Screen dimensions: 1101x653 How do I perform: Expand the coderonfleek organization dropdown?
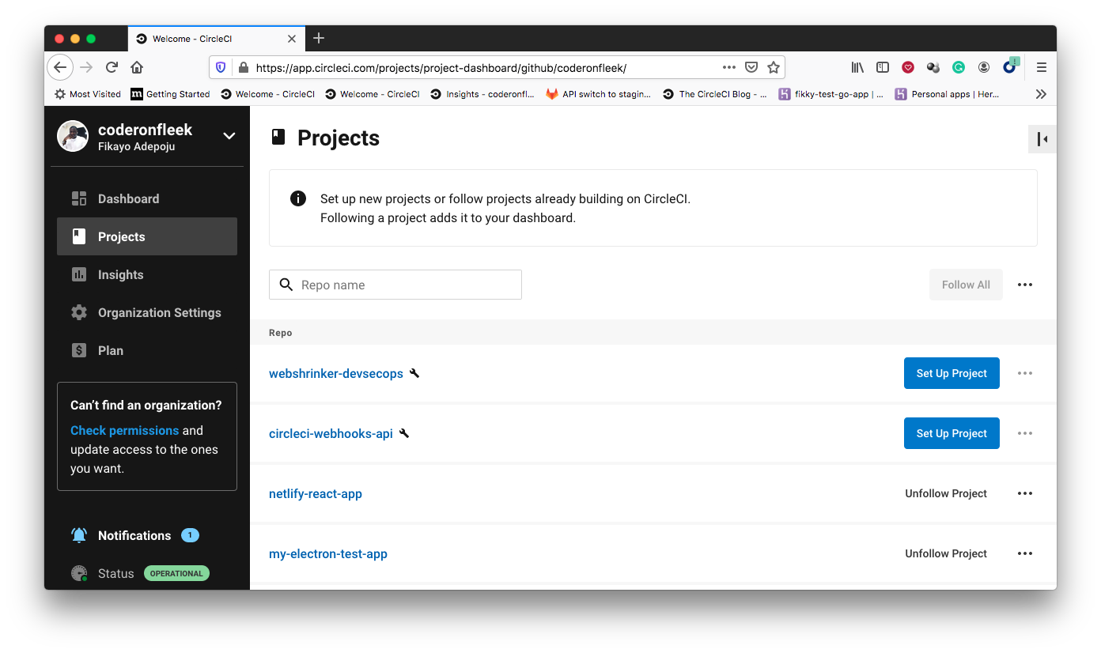228,135
